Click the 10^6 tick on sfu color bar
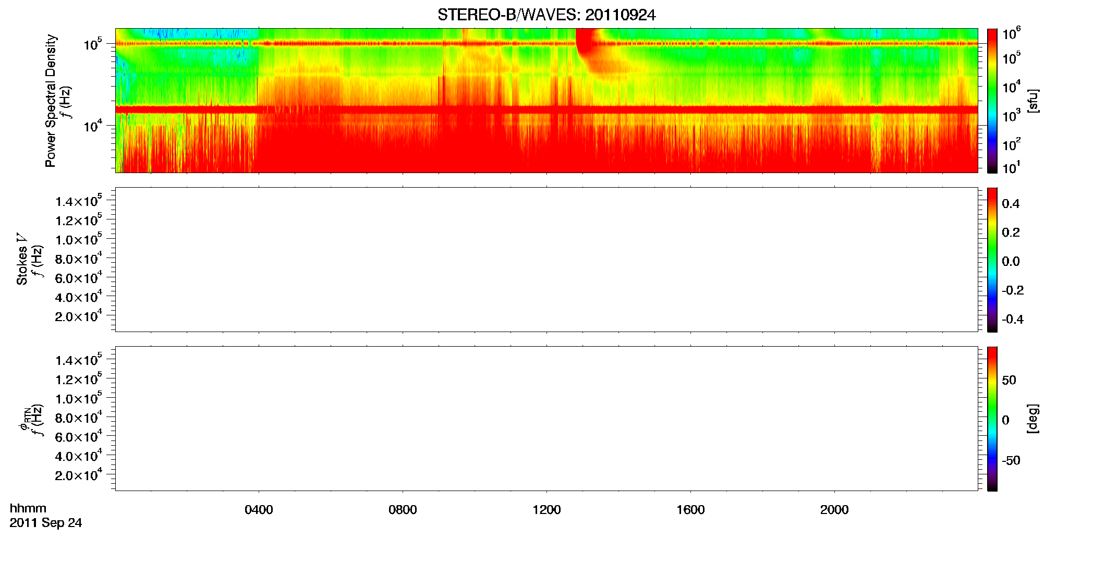1093x563 pixels. 1012,34
